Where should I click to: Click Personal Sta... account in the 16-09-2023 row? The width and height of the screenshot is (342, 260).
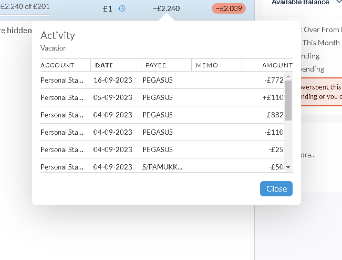(x=62, y=80)
